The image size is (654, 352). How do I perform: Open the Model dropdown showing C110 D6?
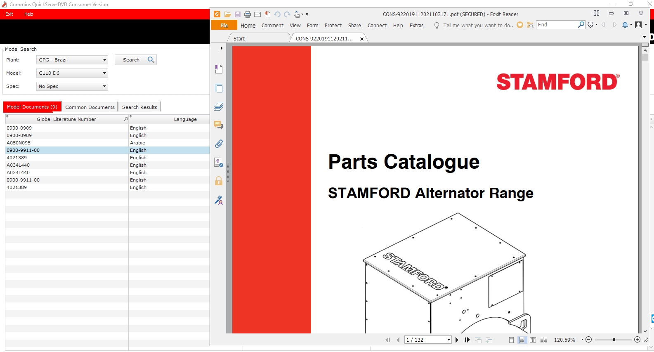72,73
